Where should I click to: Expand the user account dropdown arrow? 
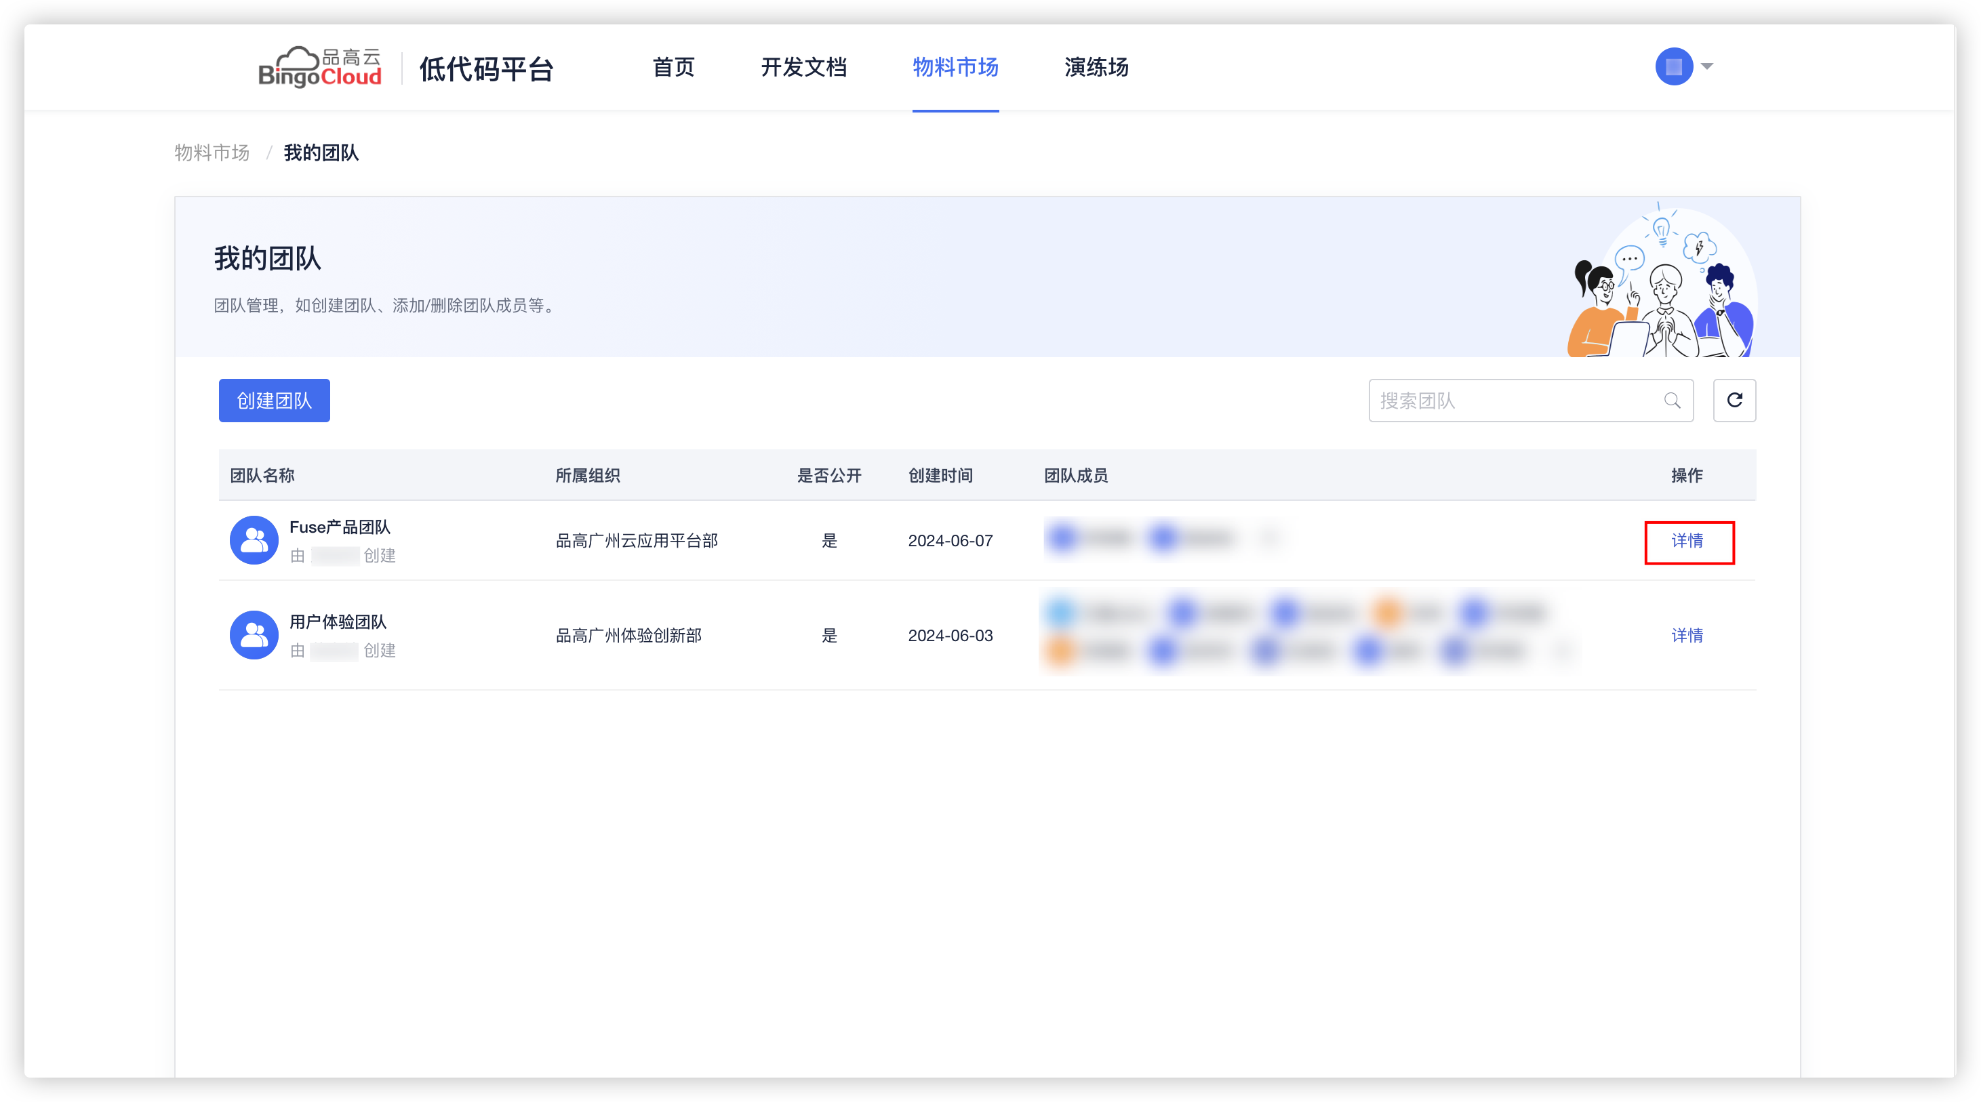(1707, 66)
